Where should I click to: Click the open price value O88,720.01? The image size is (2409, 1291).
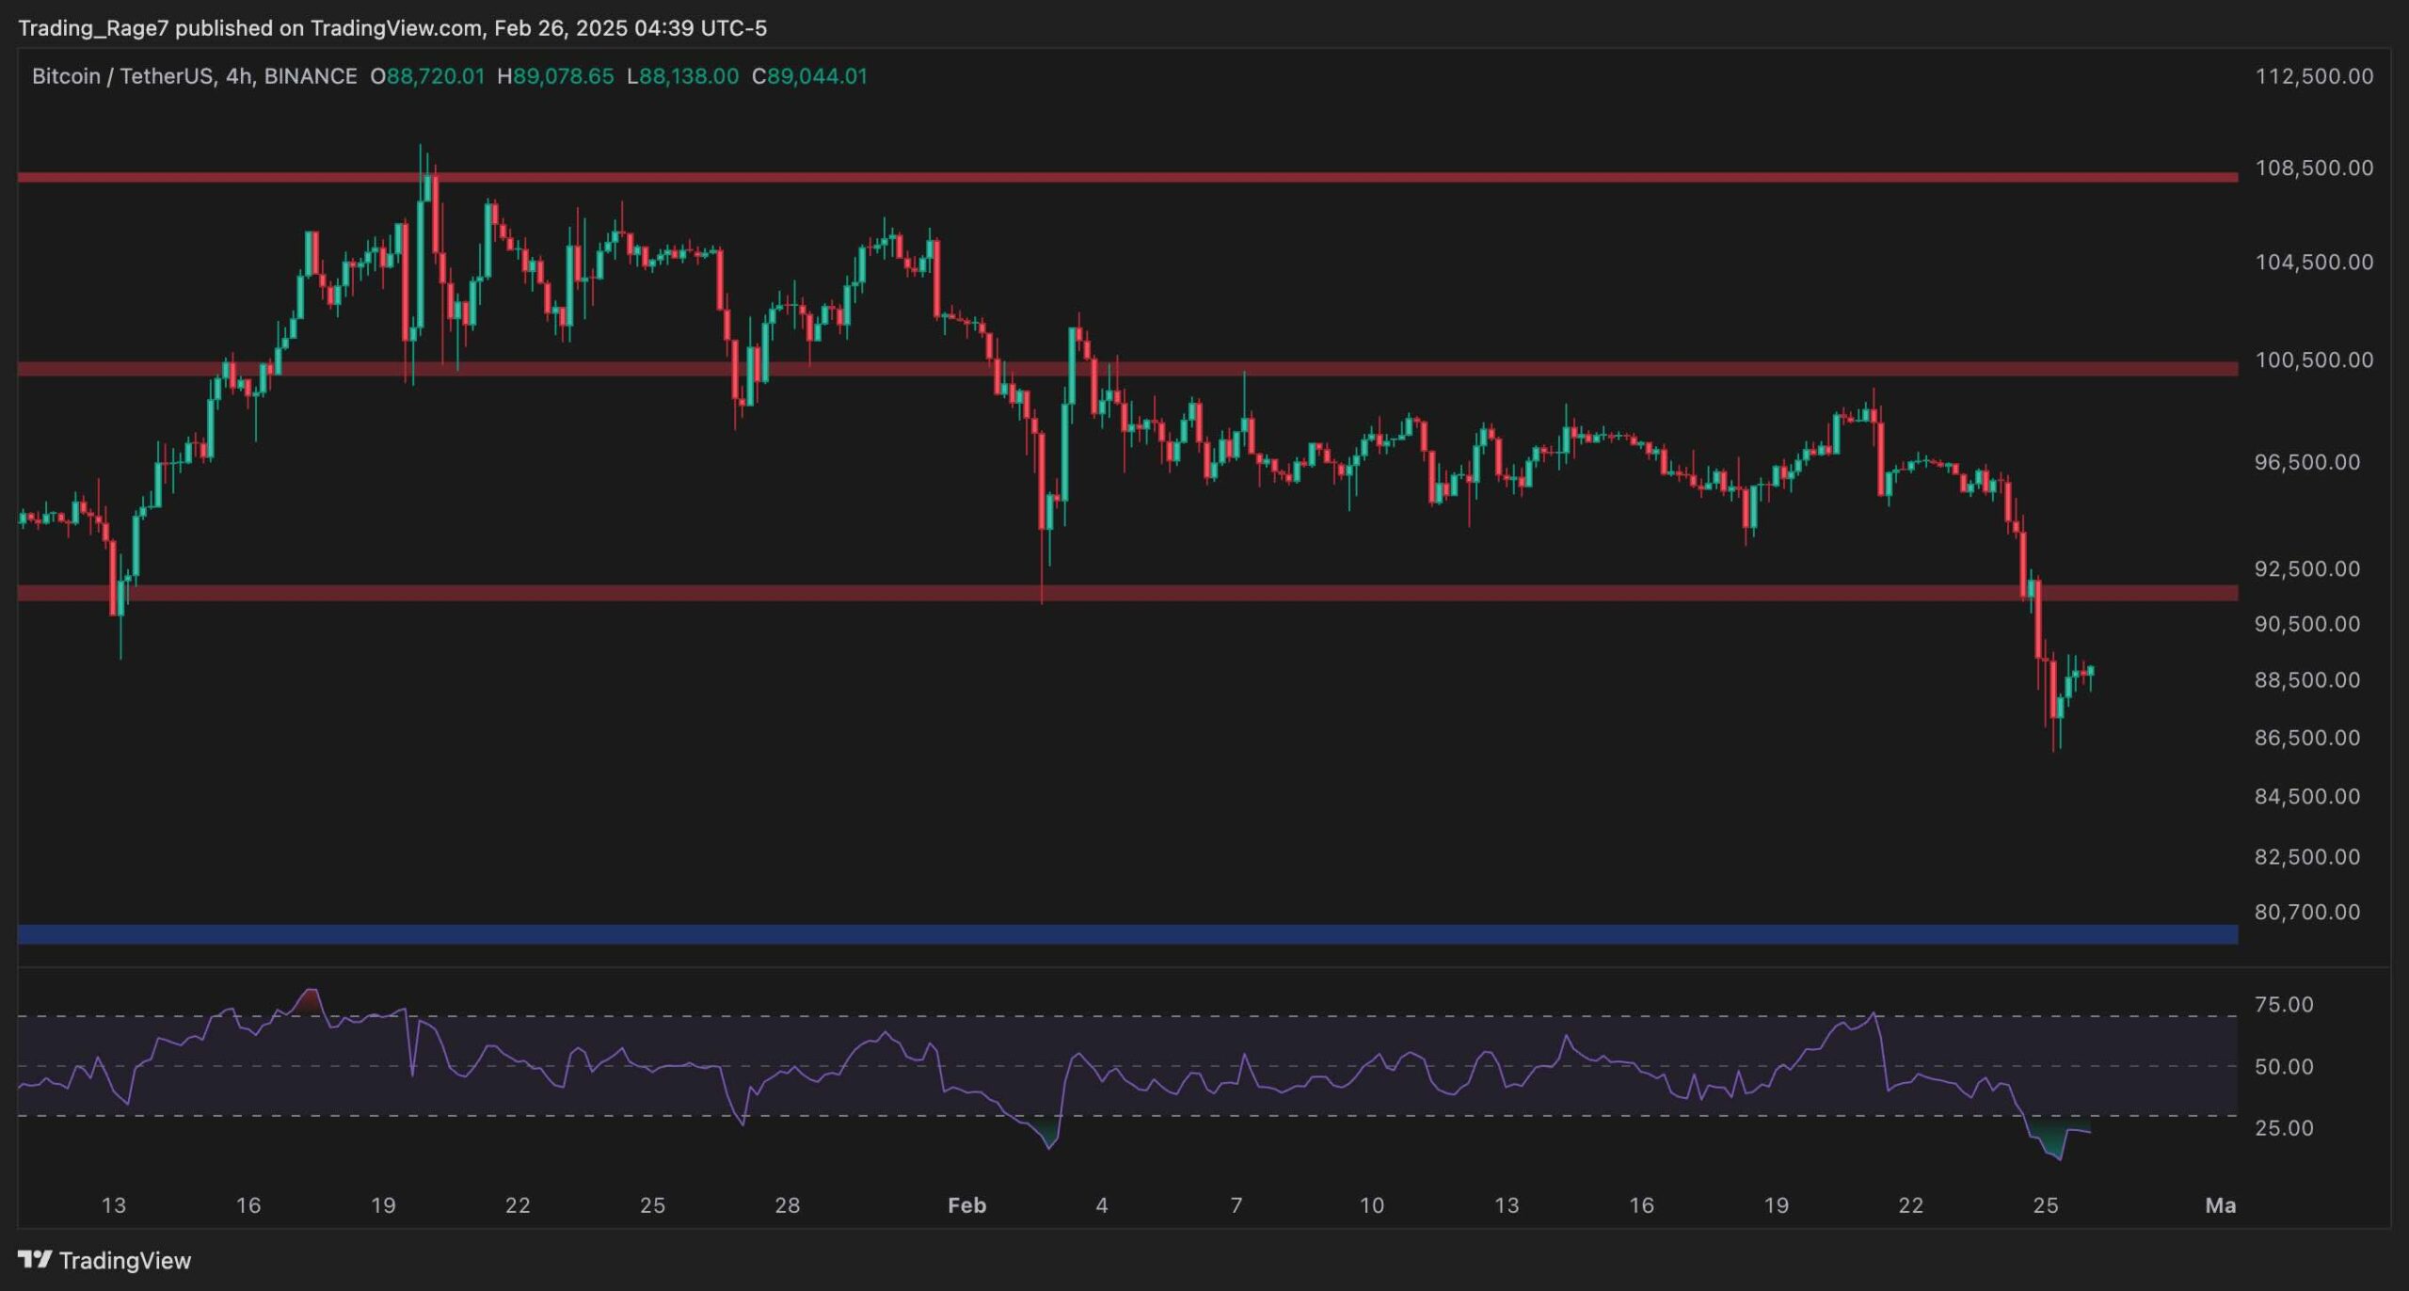(x=428, y=76)
